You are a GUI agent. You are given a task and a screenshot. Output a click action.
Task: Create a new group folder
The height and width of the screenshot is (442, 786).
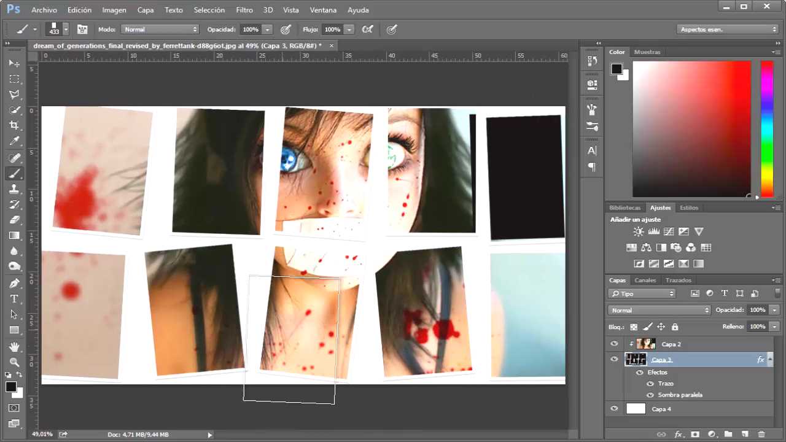728,434
